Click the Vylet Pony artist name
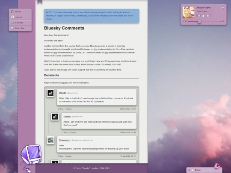Viewport: 231px width, 173px height. [x=201, y=12]
